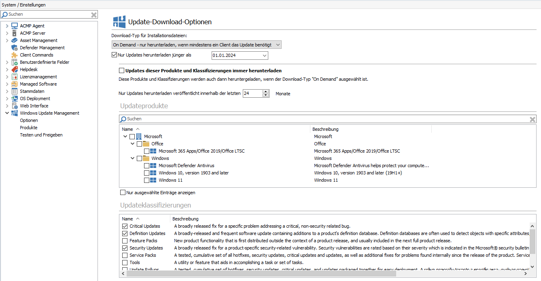Uncheck 'Nur Updates herunterladen jünger als'

click(114, 54)
